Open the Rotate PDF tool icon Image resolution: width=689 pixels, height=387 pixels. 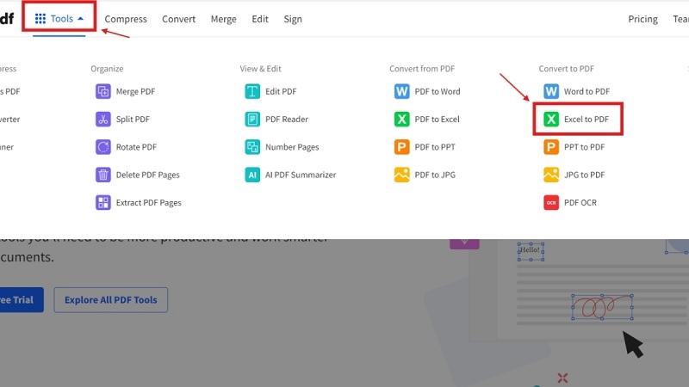(x=102, y=147)
